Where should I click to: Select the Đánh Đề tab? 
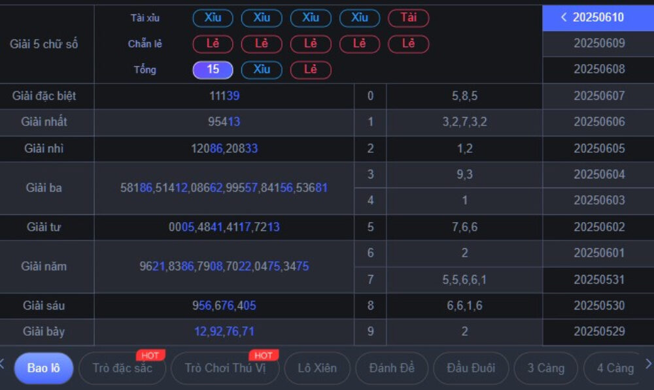click(x=391, y=368)
